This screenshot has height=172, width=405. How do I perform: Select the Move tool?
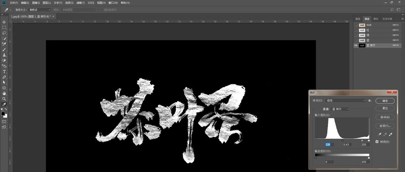pyautogui.click(x=4, y=22)
